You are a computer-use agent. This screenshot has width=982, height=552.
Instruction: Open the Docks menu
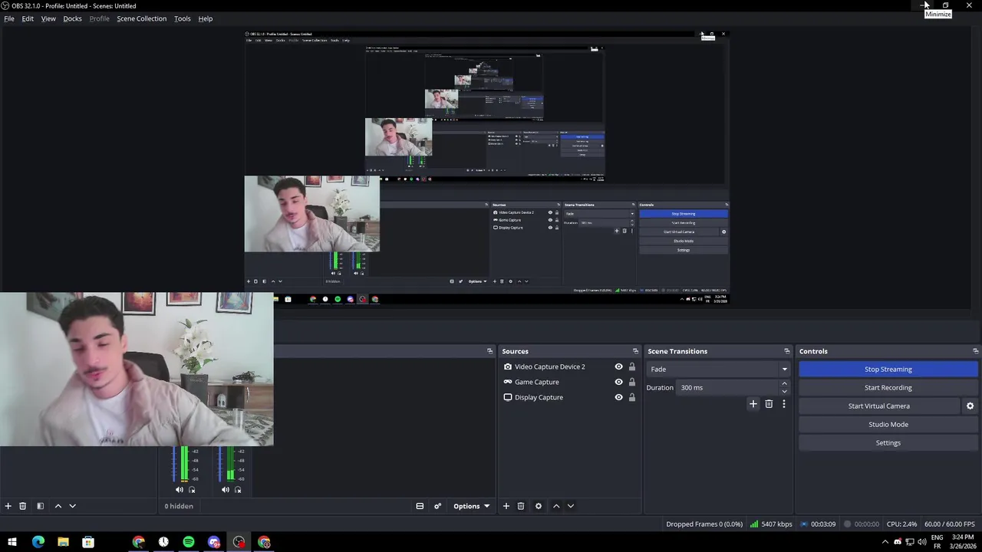[x=72, y=18]
